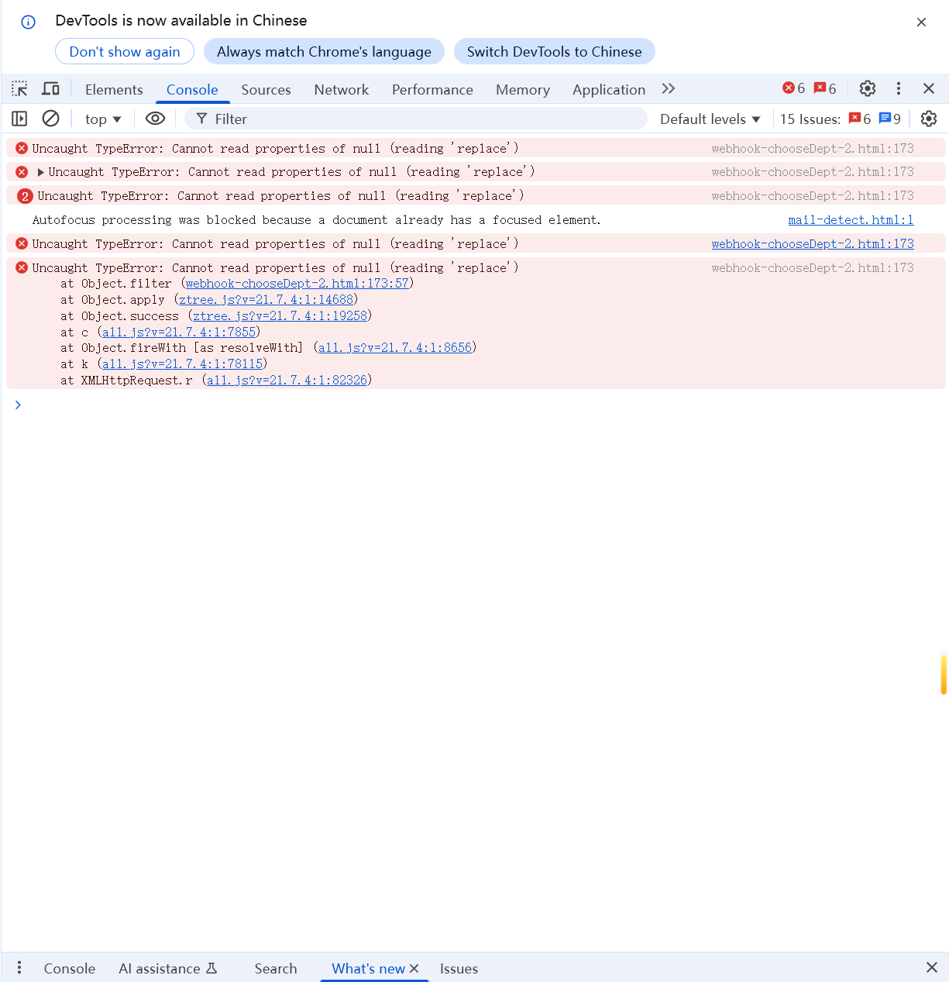The width and height of the screenshot is (949, 982).
Task: Click the 15 Issues label
Action: coord(810,119)
